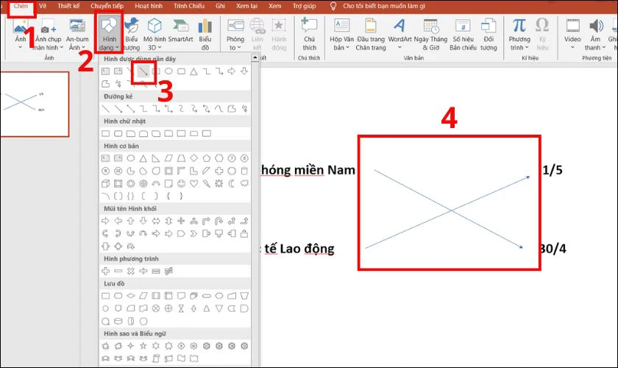Choose the right triangle in Hình cơ bản
Viewport: 618px width, 368px height.
pos(156,158)
